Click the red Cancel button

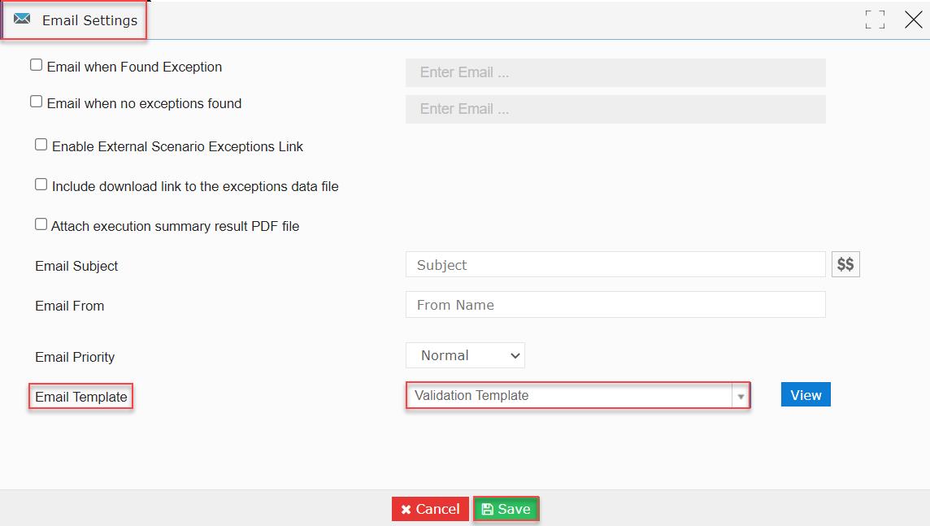(430, 510)
